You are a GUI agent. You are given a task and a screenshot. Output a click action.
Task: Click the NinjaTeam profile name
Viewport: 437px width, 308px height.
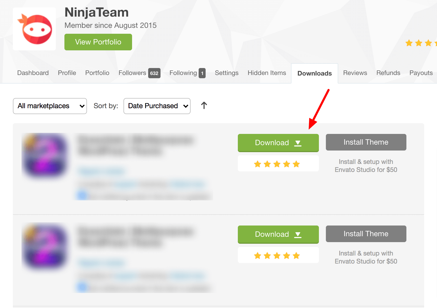point(97,12)
